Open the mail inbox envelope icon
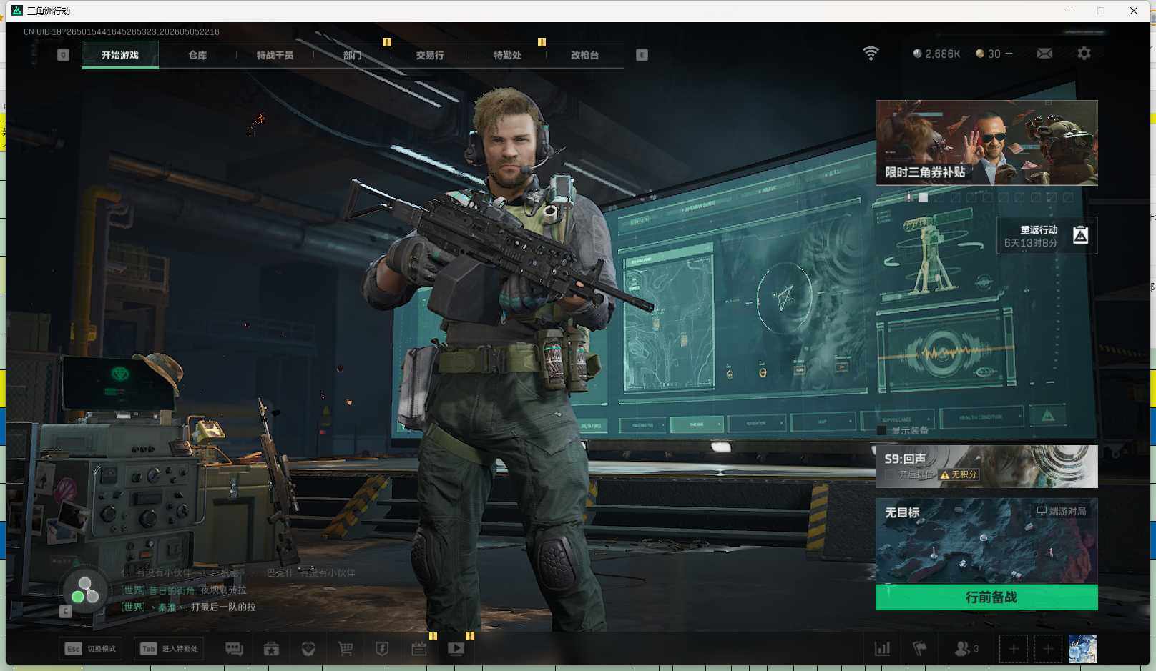1156x671 pixels. [x=1044, y=54]
